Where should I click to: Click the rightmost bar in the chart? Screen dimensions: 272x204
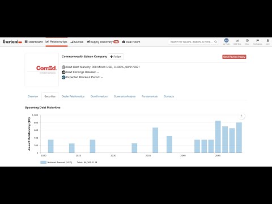pos(239,138)
